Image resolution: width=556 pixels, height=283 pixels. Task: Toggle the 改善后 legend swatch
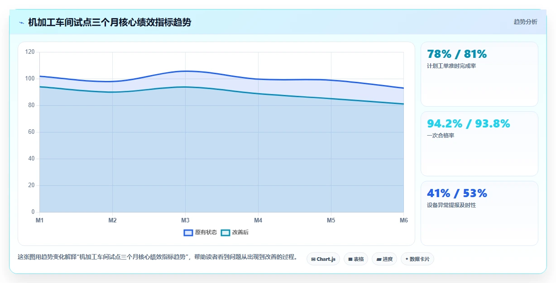coord(225,232)
